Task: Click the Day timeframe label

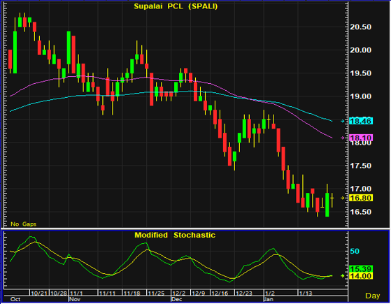Action: tap(372, 296)
